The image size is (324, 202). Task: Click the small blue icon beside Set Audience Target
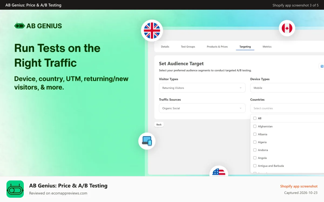point(322,66)
